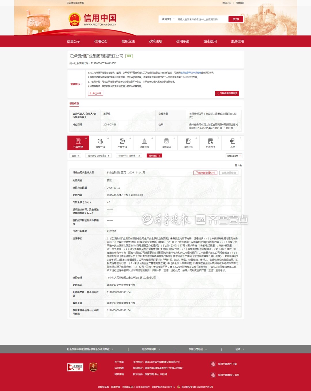Open the 其他 category icon
This screenshot has height=391, width=311.
tap(233, 141)
